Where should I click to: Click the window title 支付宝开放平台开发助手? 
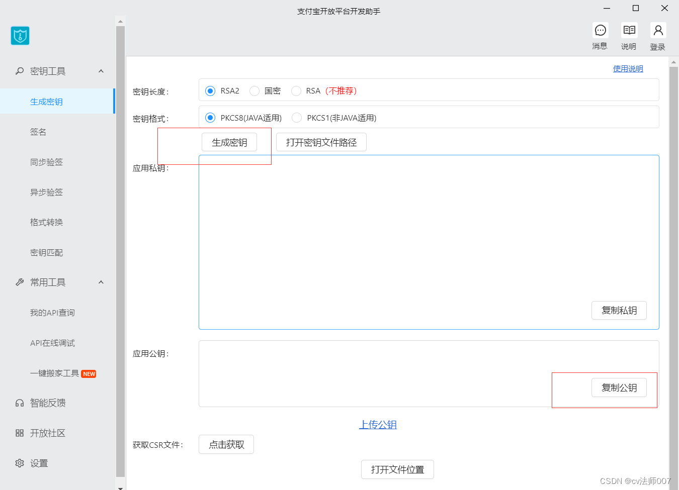(x=339, y=11)
